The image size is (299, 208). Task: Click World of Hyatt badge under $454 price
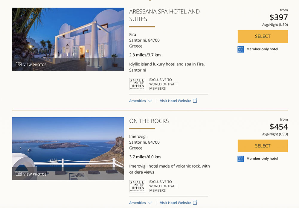[241, 159]
